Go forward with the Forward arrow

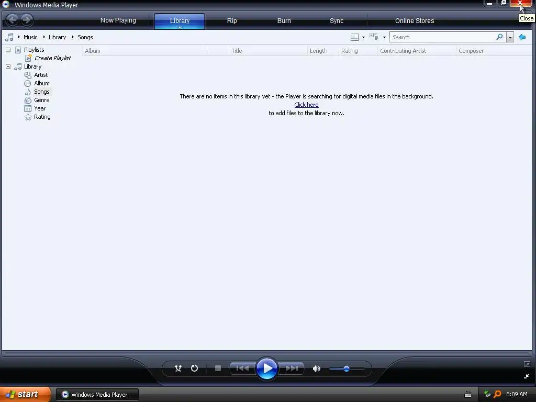(x=26, y=20)
